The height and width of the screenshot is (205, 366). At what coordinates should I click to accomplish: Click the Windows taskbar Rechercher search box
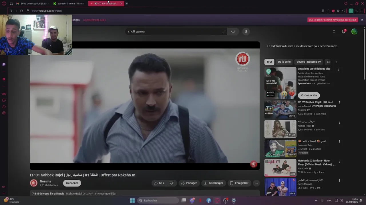click(158, 200)
